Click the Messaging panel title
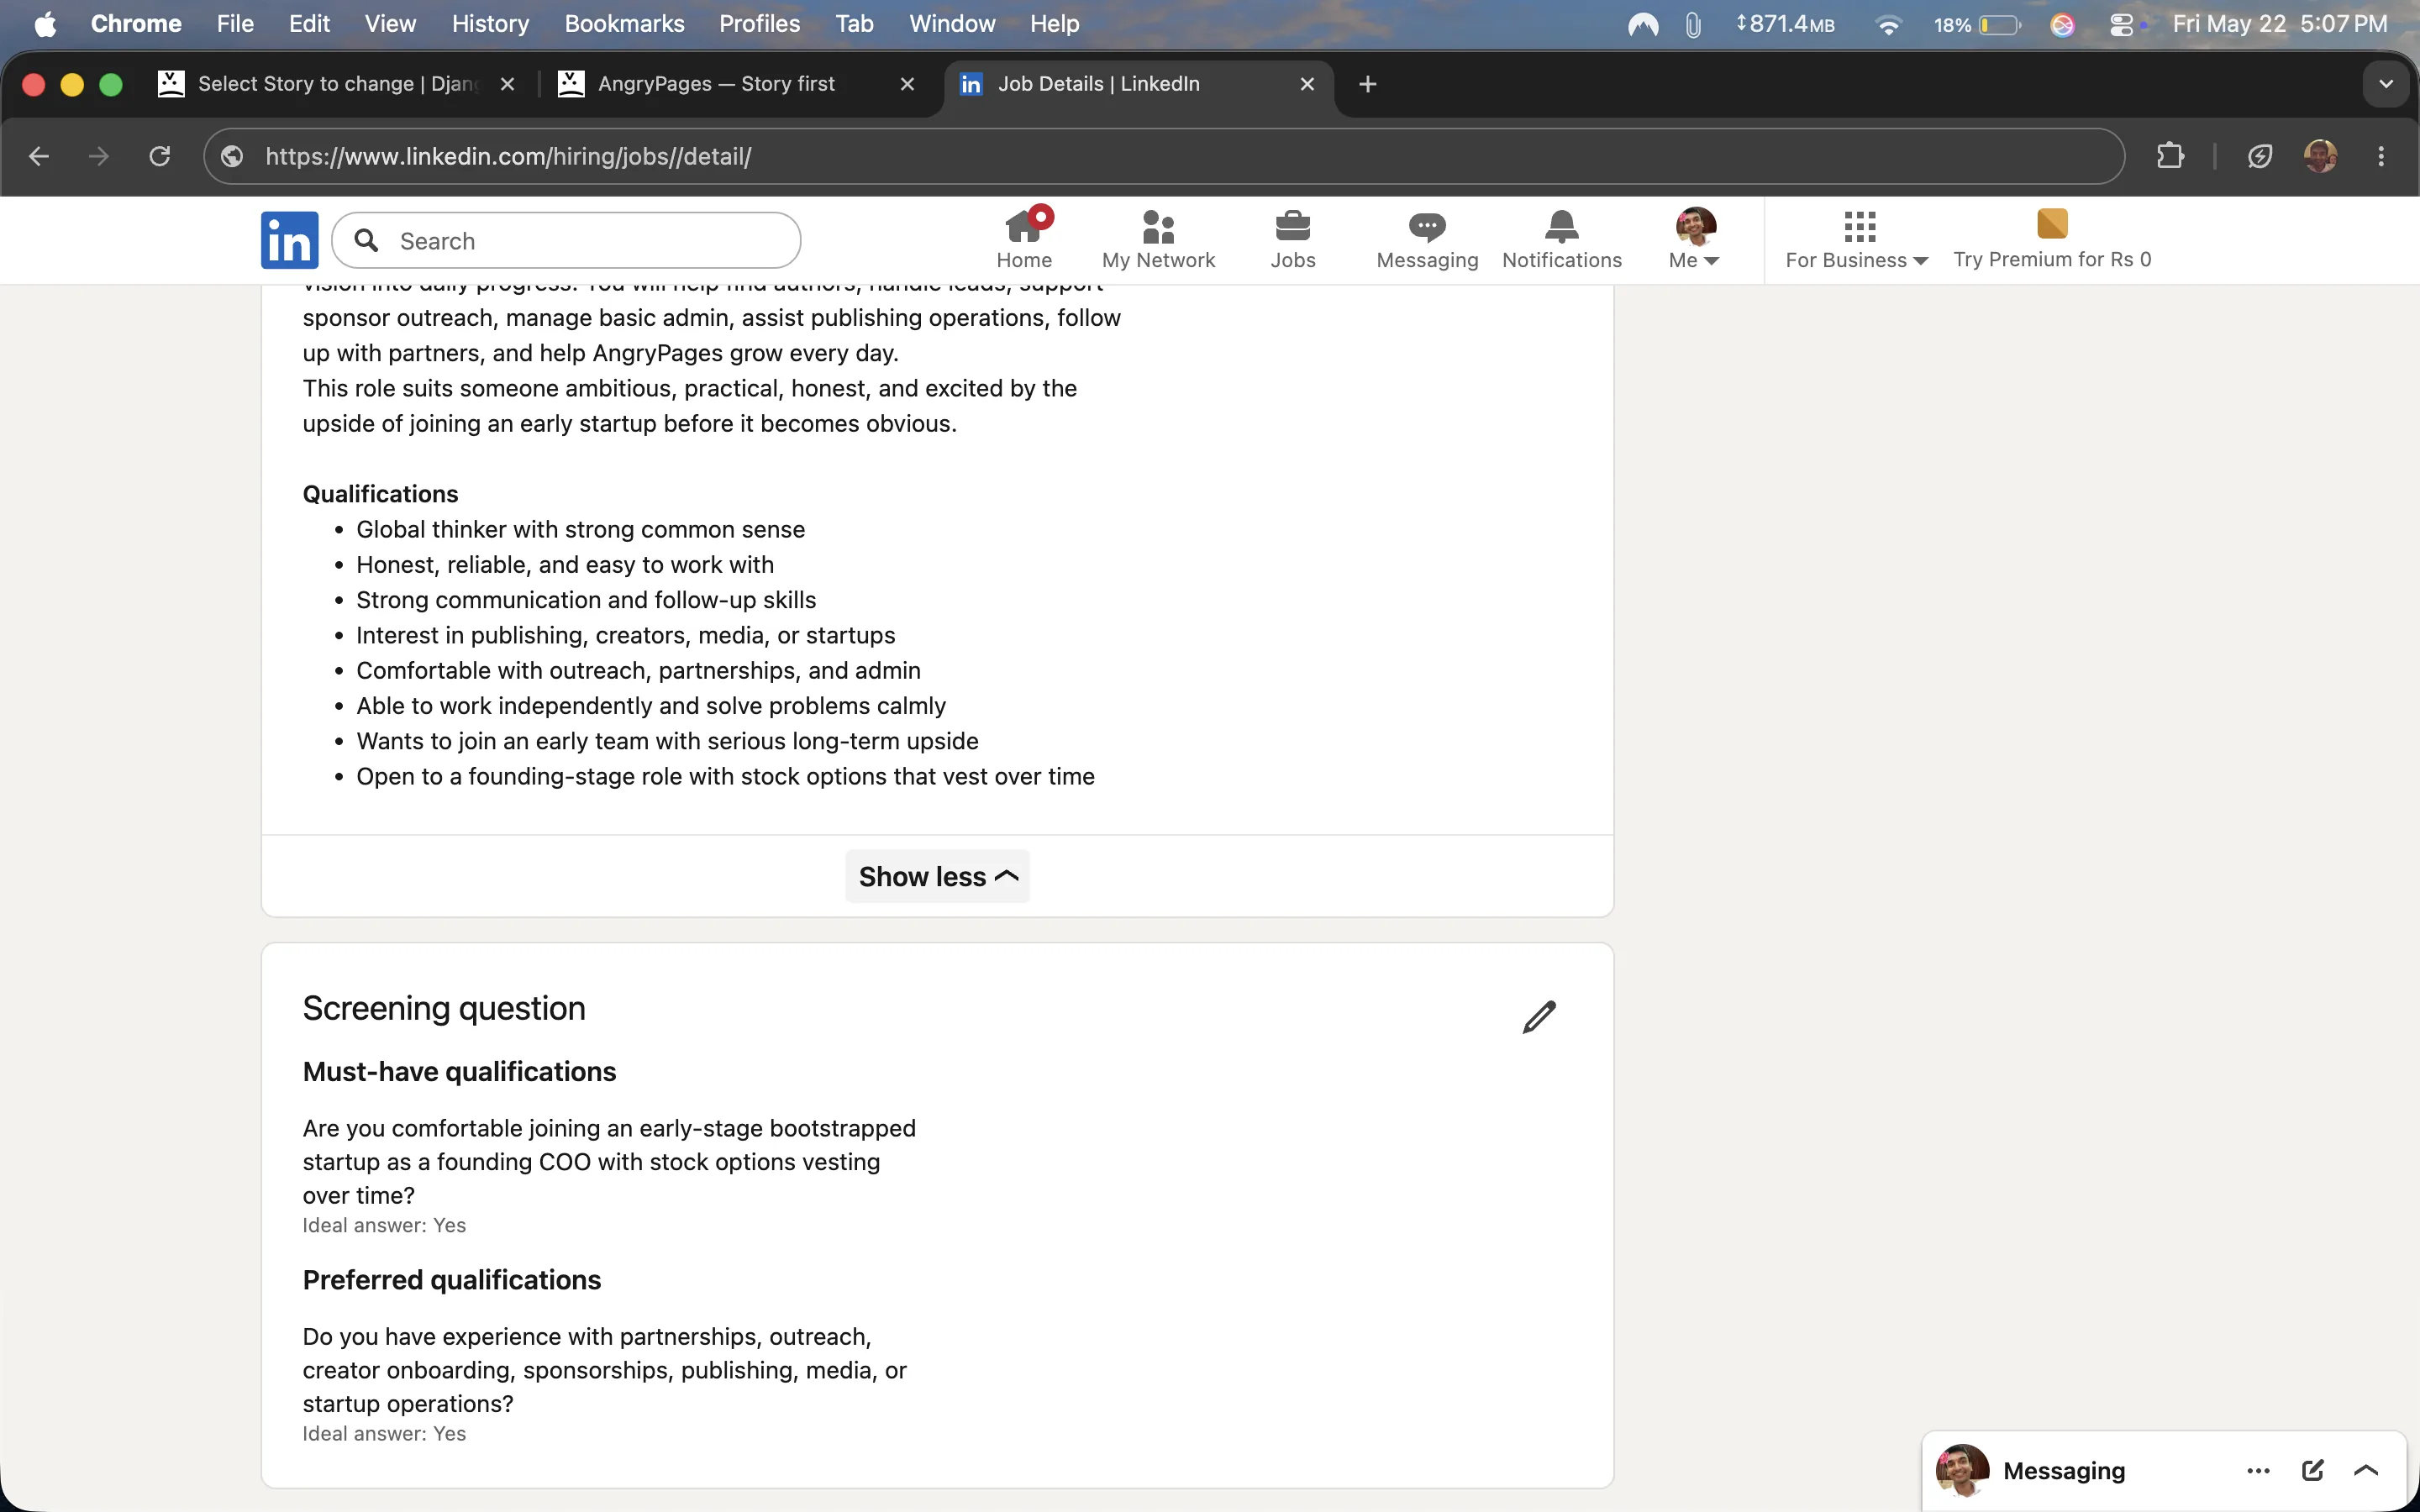Image resolution: width=2420 pixels, height=1512 pixels. (2063, 1470)
